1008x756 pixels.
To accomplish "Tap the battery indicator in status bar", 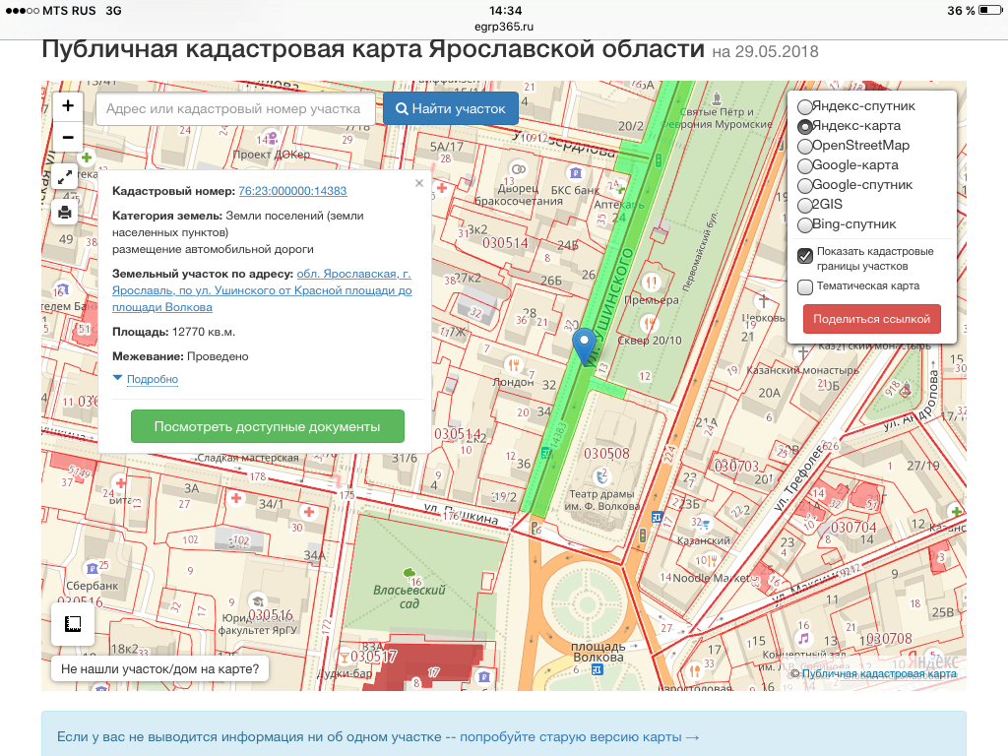I will tap(990, 11).
